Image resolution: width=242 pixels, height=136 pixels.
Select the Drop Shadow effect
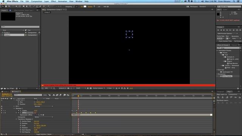[x=227, y=76]
